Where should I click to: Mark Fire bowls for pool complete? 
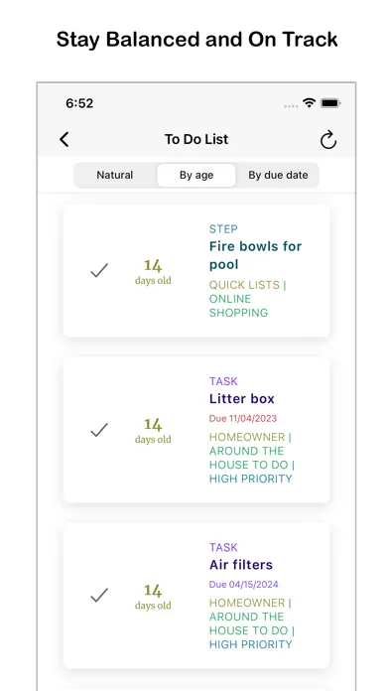click(99, 270)
